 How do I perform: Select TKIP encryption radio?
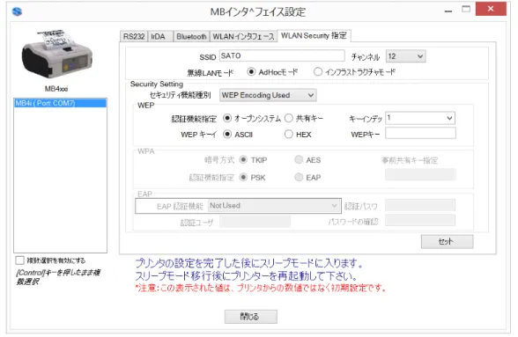[243, 160]
